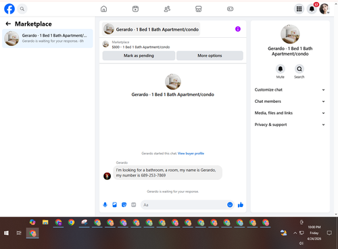Viewport: 338px width, 249px height.
Task: Click the listing photo in the right panel
Action: (x=290, y=35)
